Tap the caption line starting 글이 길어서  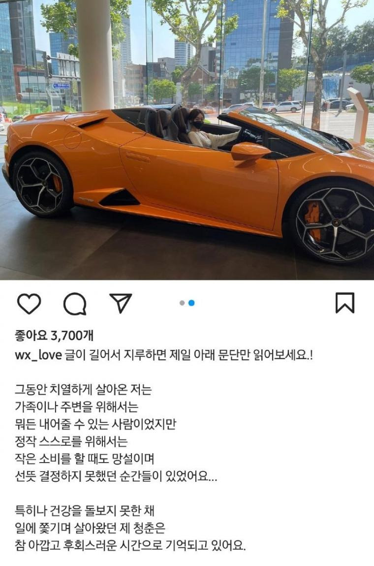point(189,355)
